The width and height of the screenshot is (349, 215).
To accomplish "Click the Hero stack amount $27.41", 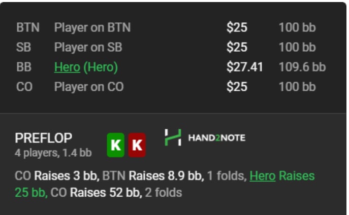I will 244,67.
